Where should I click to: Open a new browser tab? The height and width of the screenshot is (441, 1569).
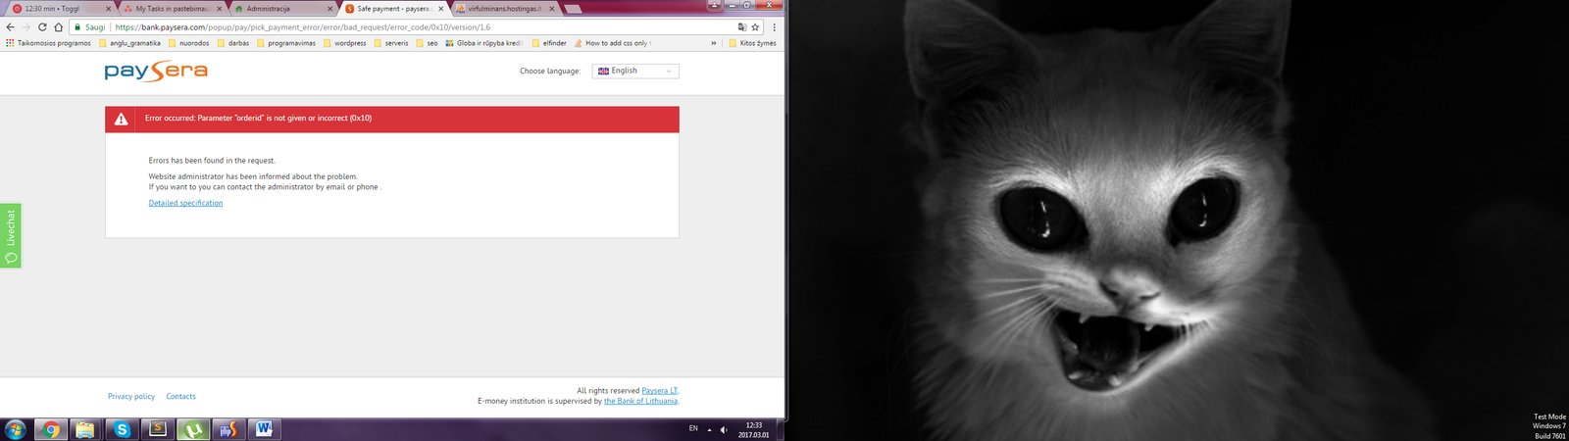point(573,9)
